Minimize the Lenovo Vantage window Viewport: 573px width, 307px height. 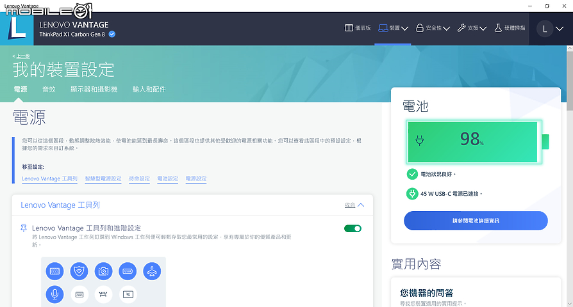(530, 6)
